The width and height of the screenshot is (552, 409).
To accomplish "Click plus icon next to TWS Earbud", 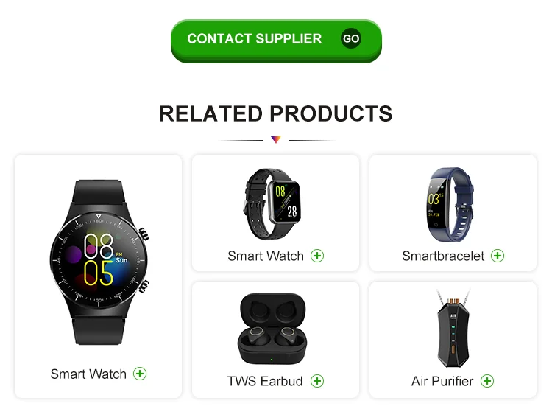I will pyautogui.click(x=317, y=381).
